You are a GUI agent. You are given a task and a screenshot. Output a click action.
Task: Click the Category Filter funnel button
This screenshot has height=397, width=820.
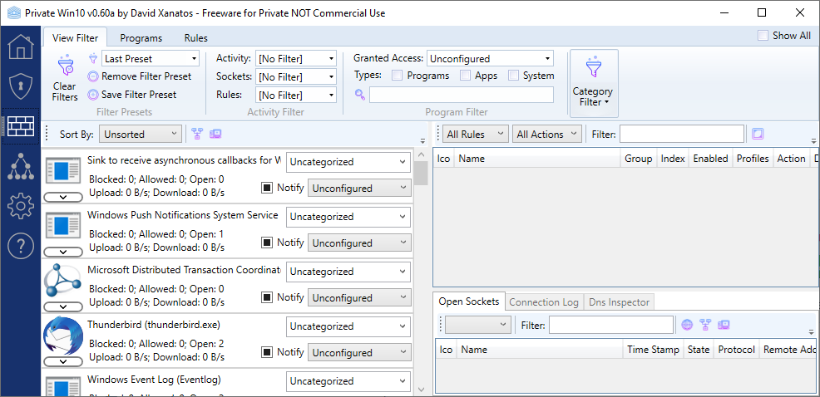594,84
